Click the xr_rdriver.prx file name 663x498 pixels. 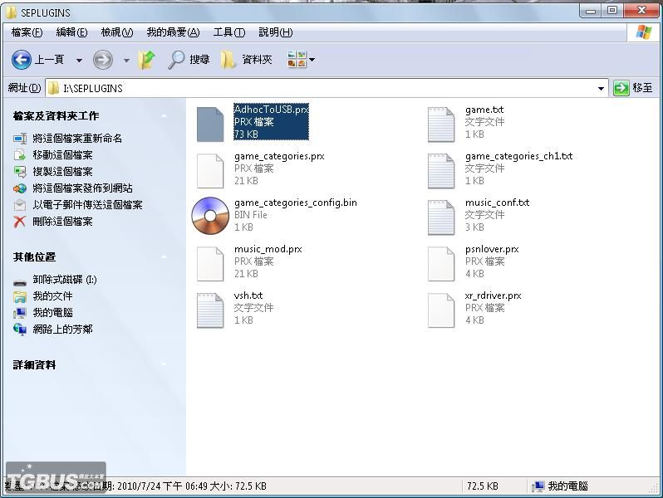(493, 295)
